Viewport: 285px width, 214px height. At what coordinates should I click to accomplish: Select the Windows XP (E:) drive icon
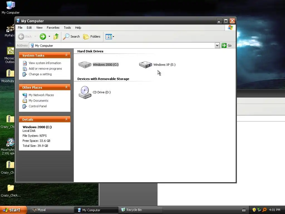145,65
